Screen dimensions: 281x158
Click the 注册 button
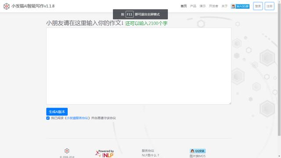[269, 6]
